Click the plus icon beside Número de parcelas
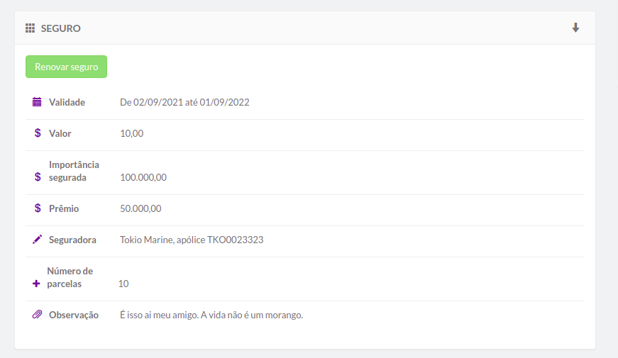Viewport: 618px width, 358px height. (x=36, y=284)
